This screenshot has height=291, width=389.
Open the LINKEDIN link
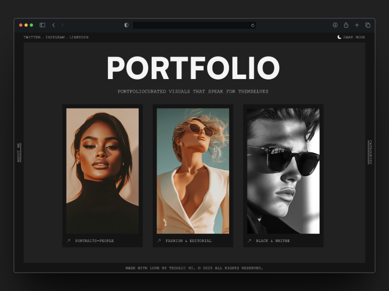(79, 37)
